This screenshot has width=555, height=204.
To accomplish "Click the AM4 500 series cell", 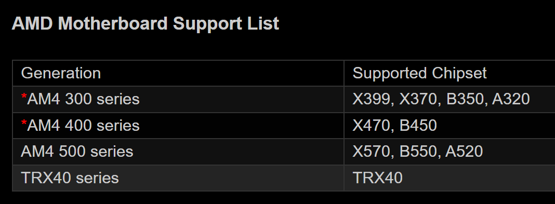I will pyautogui.click(x=178, y=152).
